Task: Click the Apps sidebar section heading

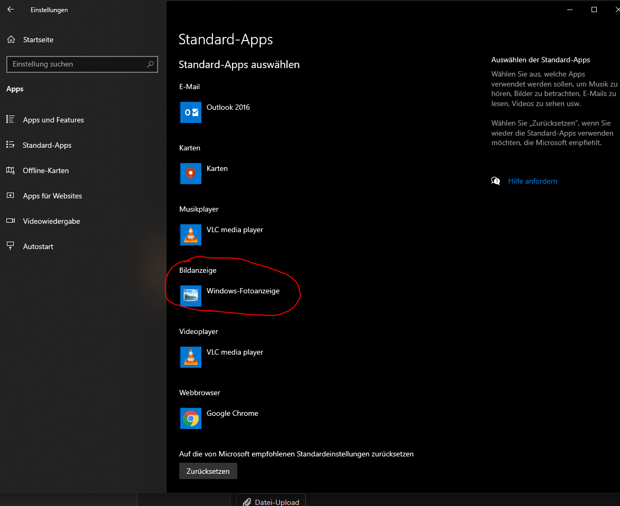Action: [x=15, y=89]
